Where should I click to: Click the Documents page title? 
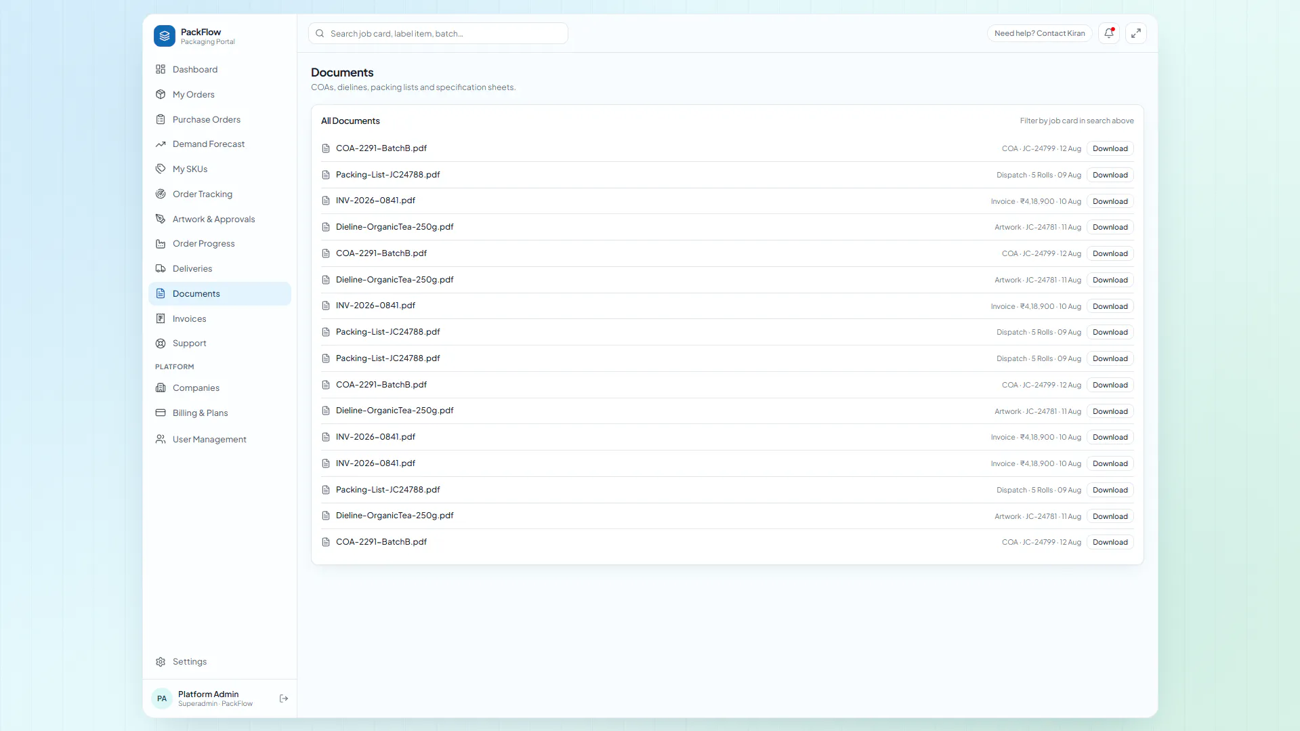tap(342, 72)
